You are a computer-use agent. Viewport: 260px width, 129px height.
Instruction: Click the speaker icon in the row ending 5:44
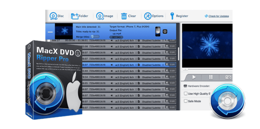click(x=112, y=71)
